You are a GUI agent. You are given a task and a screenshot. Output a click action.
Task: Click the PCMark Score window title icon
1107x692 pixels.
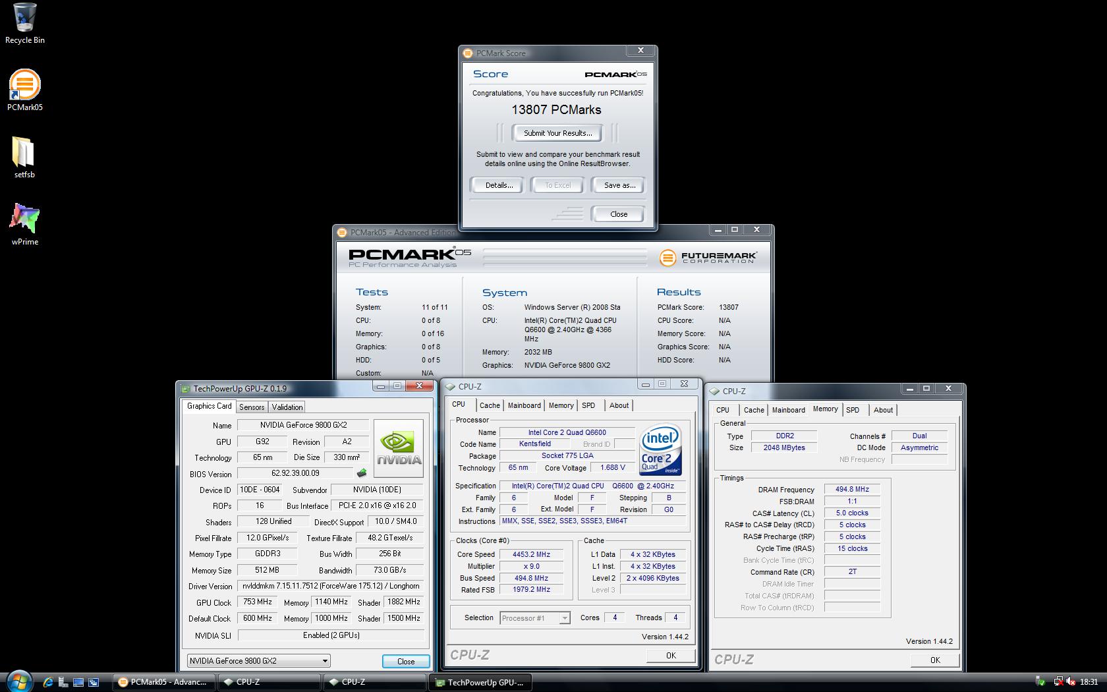click(468, 53)
